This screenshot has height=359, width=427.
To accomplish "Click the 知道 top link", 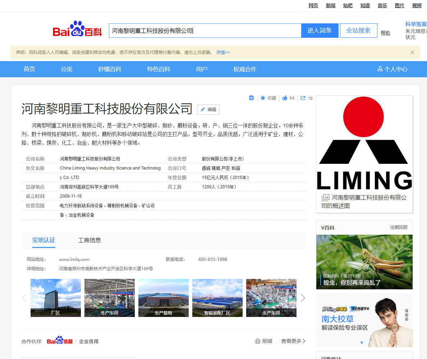I will pyautogui.click(x=365, y=5).
